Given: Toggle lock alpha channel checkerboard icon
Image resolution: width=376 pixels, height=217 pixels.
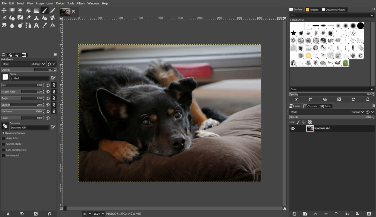Looking at the screenshot, I should click(x=310, y=122).
